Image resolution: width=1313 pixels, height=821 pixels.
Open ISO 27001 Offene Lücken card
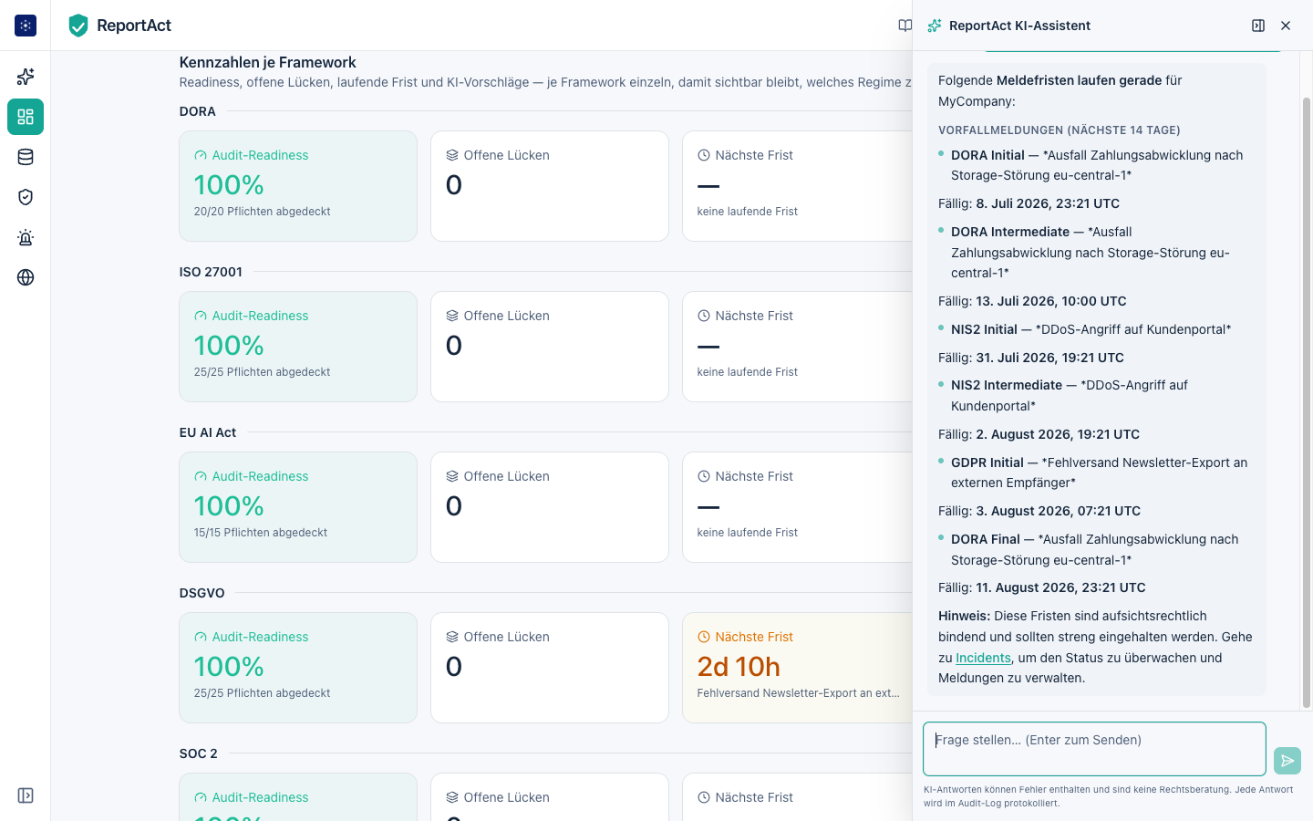click(550, 347)
